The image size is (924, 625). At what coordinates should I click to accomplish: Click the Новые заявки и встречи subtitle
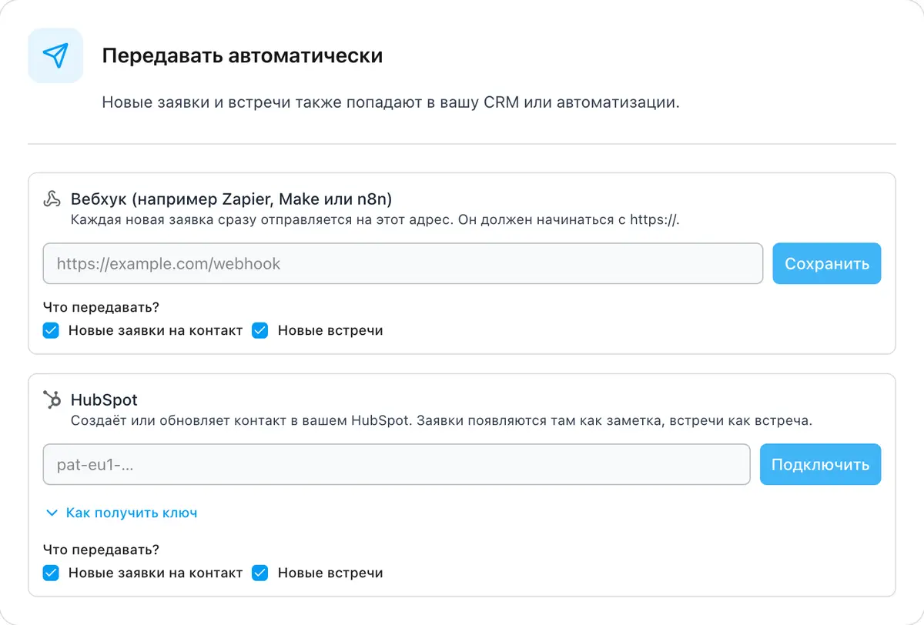pos(391,102)
